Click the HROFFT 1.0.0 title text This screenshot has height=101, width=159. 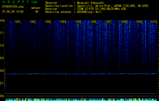click(x=20, y=2)
